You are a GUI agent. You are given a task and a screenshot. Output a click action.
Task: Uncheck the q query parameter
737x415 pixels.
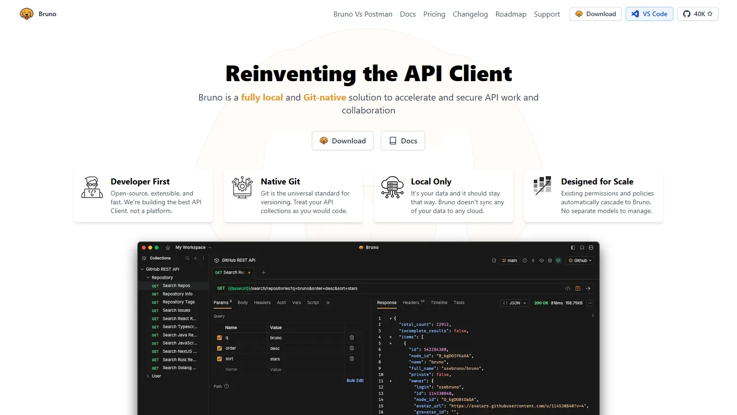220,338
